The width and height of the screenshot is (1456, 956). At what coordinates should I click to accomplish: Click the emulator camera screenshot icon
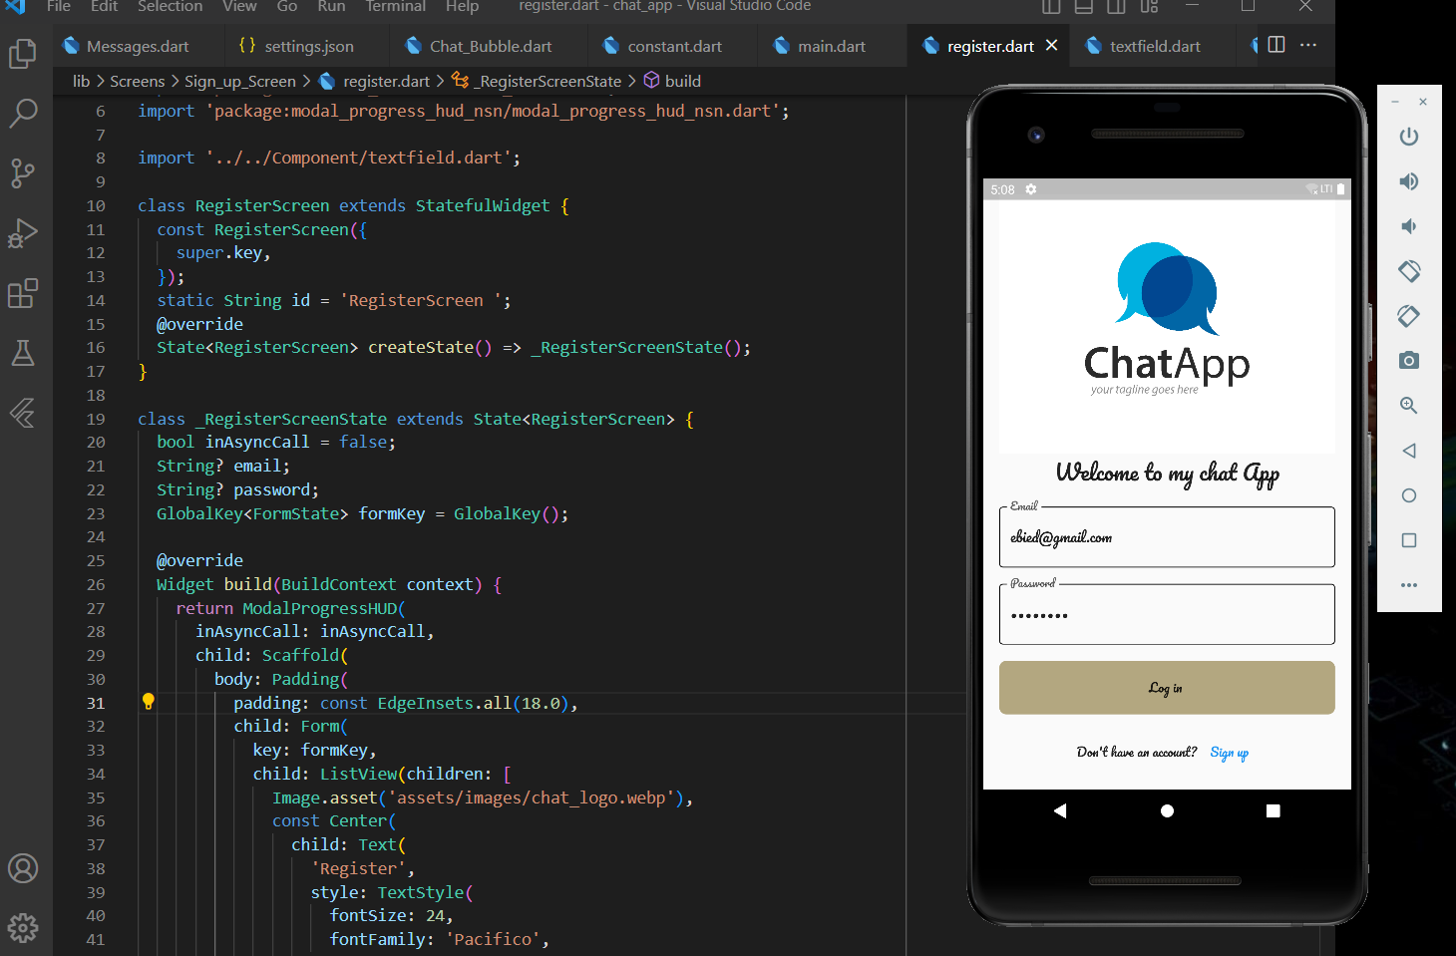tap(1408, 360)
